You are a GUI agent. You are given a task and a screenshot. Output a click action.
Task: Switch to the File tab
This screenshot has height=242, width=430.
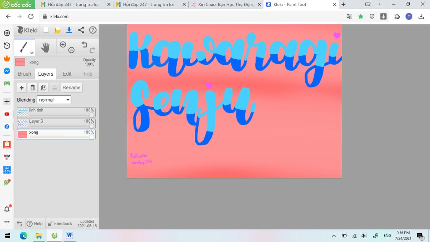tap(88, 74)
